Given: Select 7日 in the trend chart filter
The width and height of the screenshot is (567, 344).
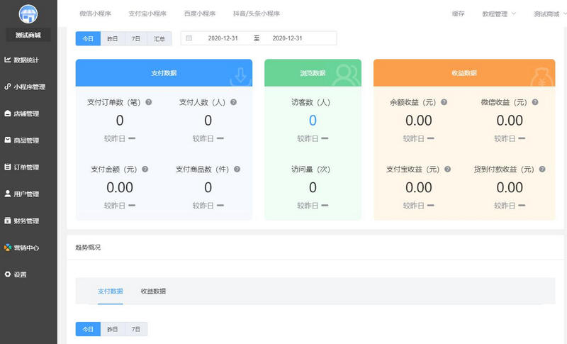Looking at the screenshot, I should pos(136,329).
